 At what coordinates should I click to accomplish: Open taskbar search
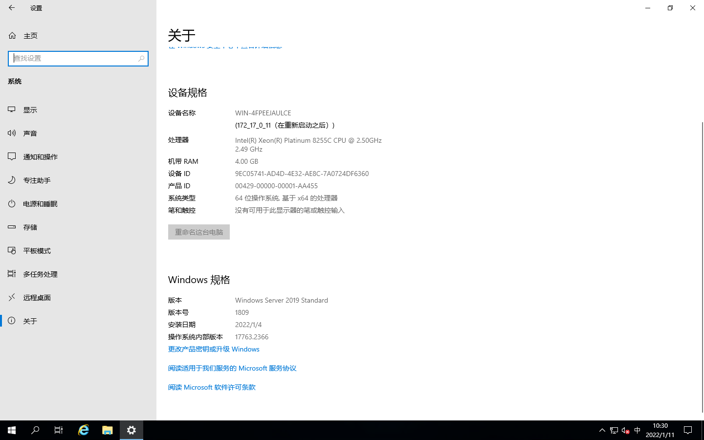[35, 430]
